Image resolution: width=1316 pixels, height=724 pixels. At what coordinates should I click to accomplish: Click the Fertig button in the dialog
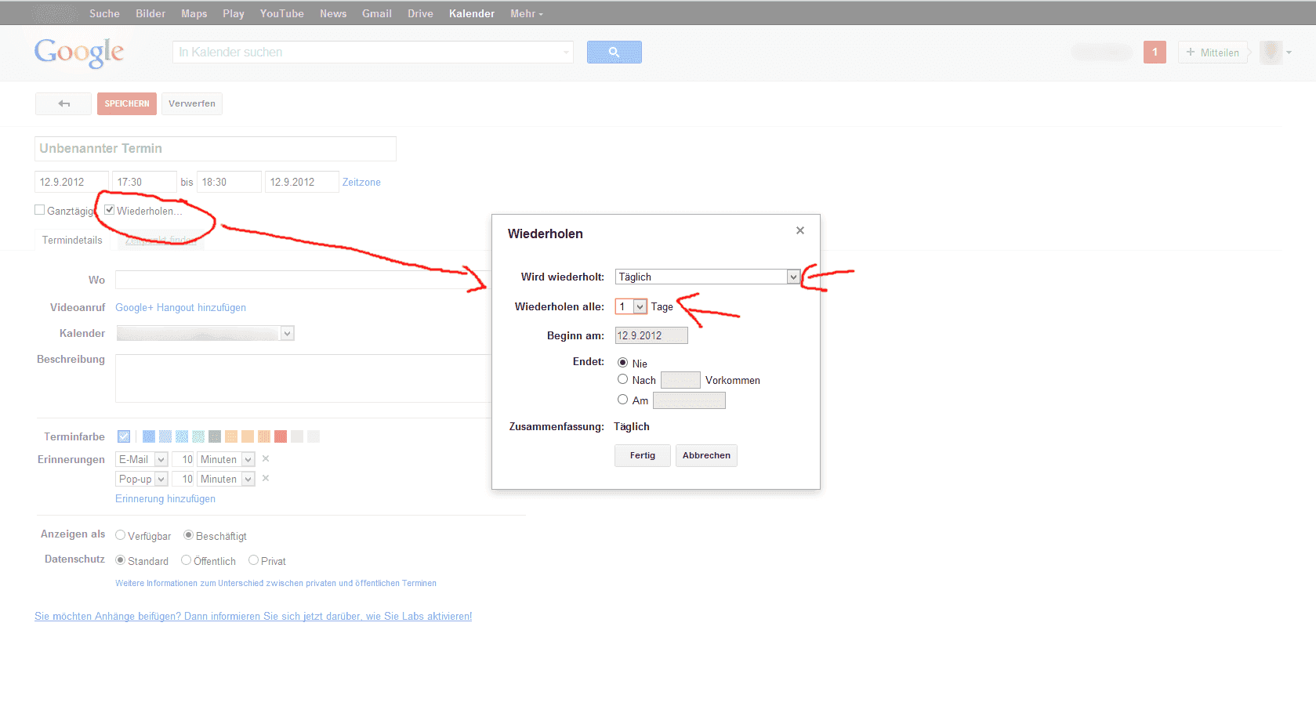(642, 455)
